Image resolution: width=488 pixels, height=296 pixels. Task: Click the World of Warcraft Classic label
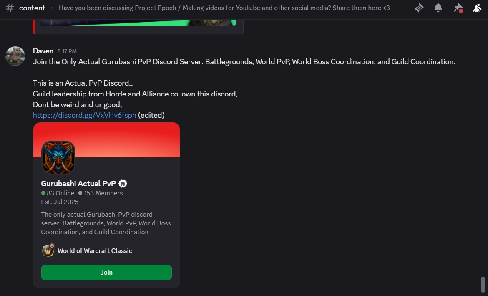click(95, 250)
